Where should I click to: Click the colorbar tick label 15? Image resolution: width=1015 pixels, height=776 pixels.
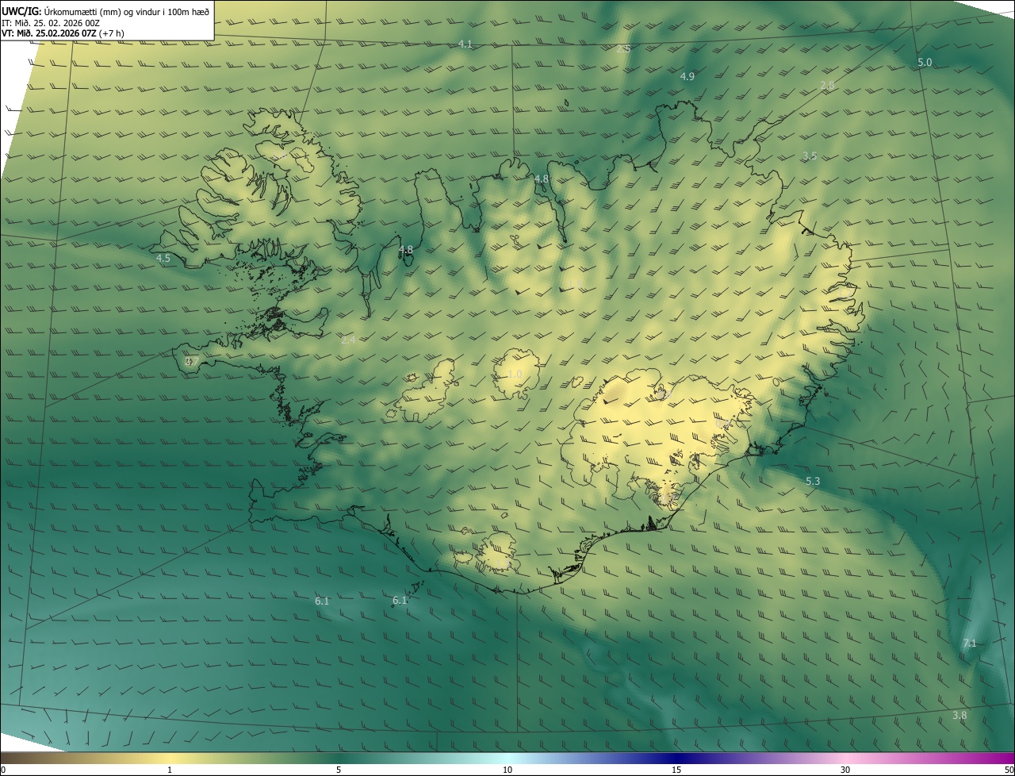pos(676,770)
